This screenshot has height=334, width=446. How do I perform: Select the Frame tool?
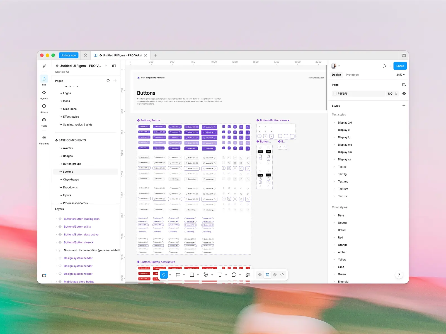pyautogui.click(x=178, y=275)
